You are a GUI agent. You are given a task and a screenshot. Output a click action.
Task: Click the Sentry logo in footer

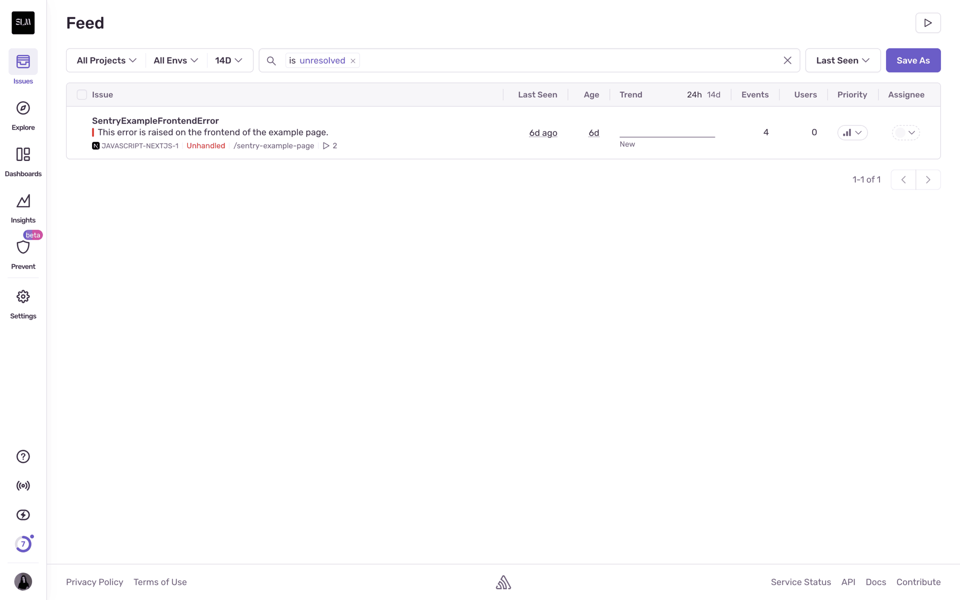tap(503, 582)
